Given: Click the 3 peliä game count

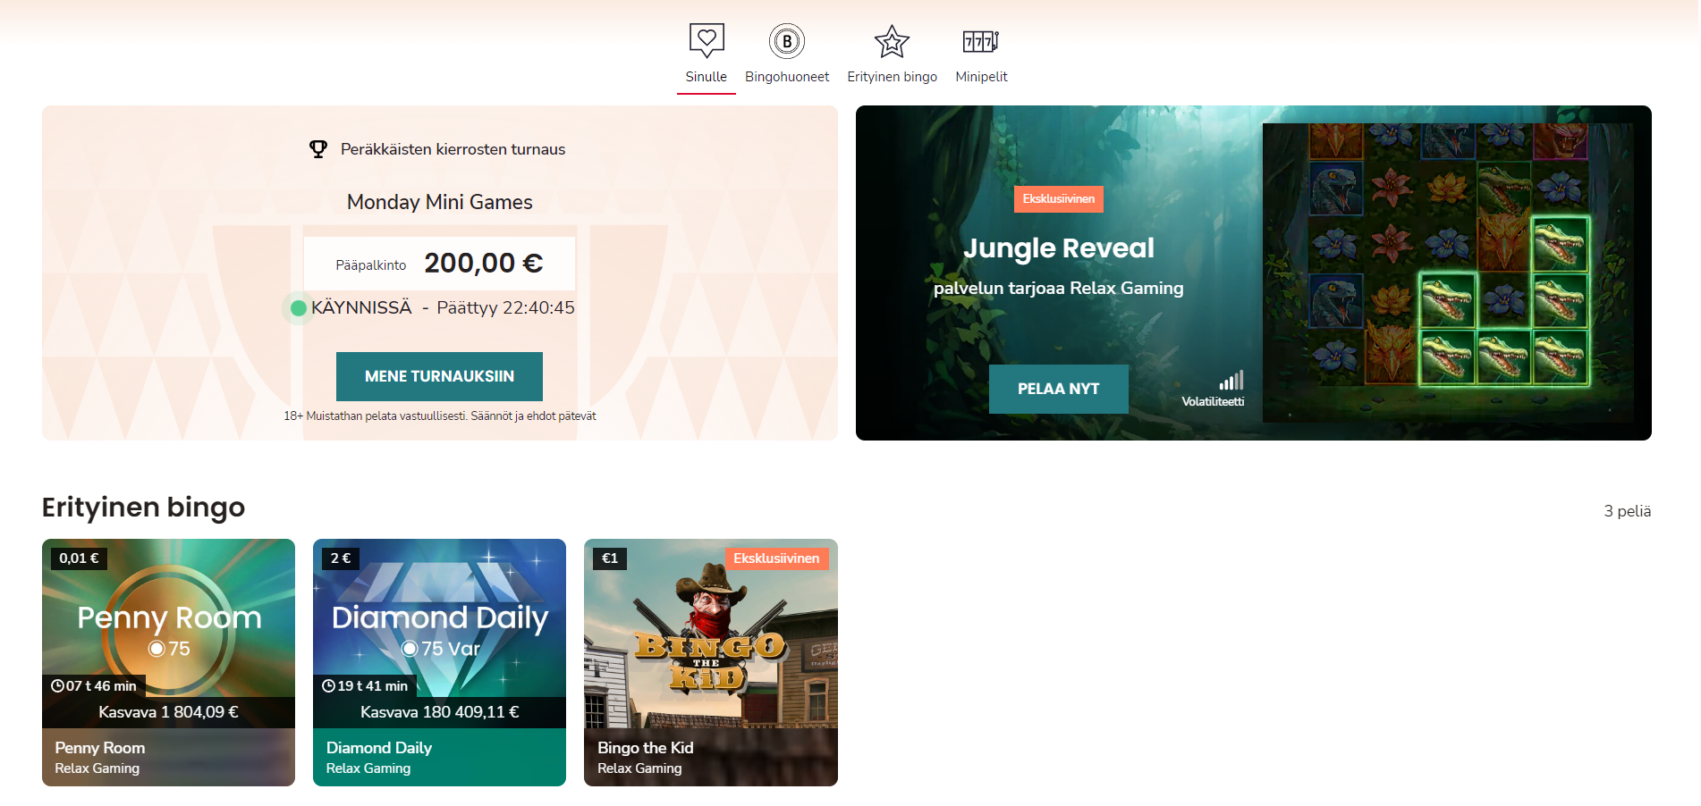Looking at the screenshot, I should click(x=1627, y=511).
